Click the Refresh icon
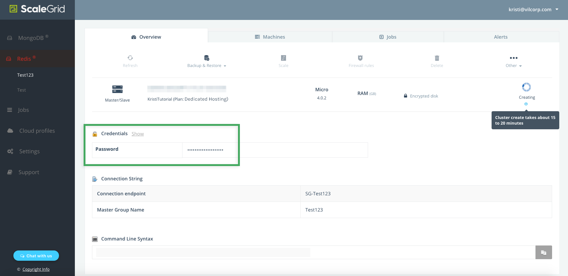The width and height of the screenshot is (568, 276). tap(130, 58)
